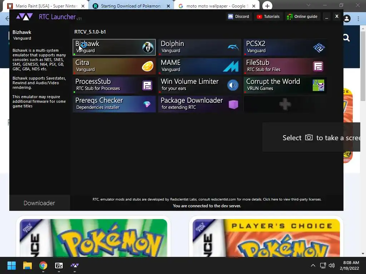366x274 pixels.
Task: Open the Discord link button
Action: point(239,16)
